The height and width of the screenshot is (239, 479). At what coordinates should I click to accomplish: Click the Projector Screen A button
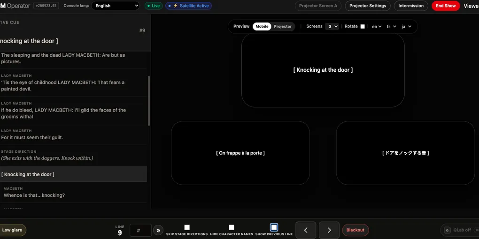tap(318, 6)
